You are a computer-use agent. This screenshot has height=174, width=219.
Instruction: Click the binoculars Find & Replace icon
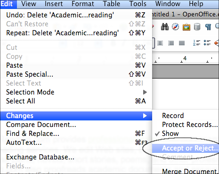[165, 27]
